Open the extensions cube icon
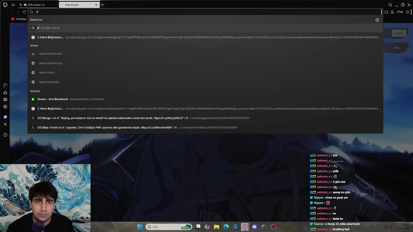This screenshot has height=232, width=413. (x=386, y=12)
